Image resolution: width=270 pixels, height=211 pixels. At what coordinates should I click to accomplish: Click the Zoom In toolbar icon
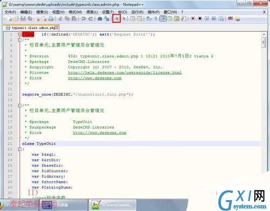(117, 19)
